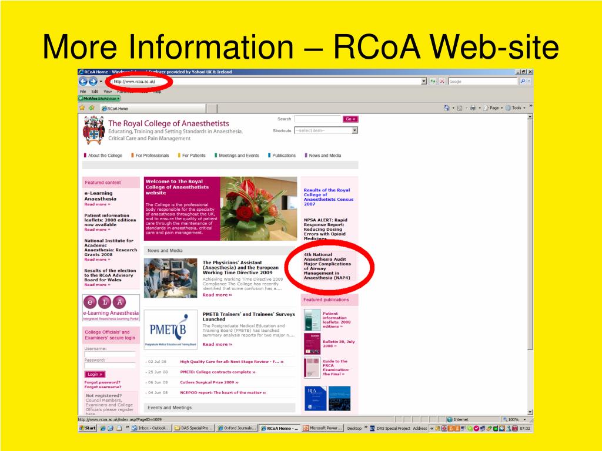Open the View menu
The image size is (602, 451).
tap(108, 92)
